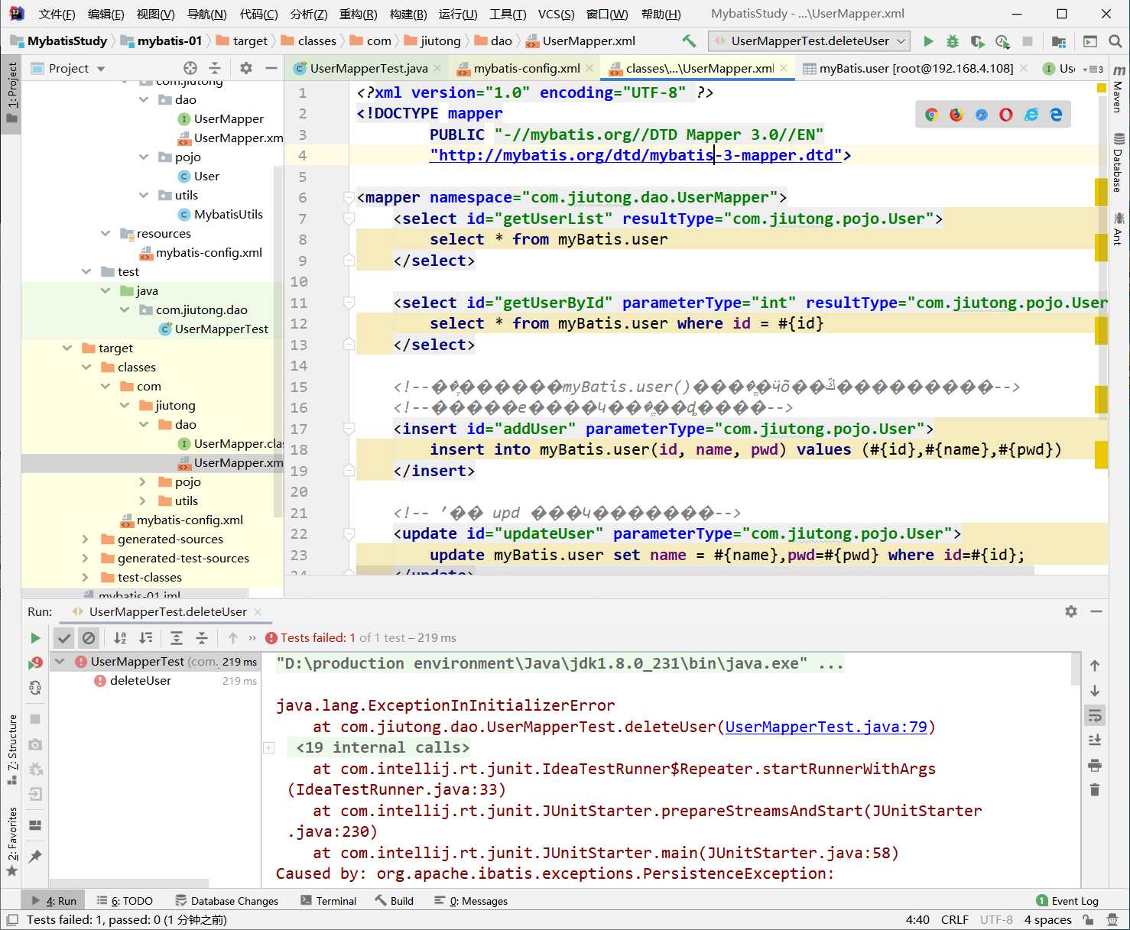Expand all test results in Run panel
This screenshot has width=1130, height=930.
pyautogui.click(x=177, y=638)
